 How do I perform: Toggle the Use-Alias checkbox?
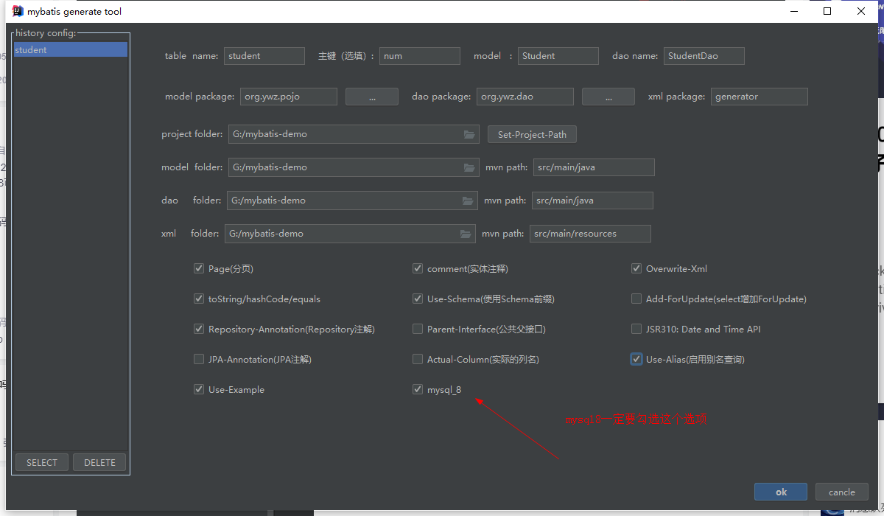[x=636, y=360]
